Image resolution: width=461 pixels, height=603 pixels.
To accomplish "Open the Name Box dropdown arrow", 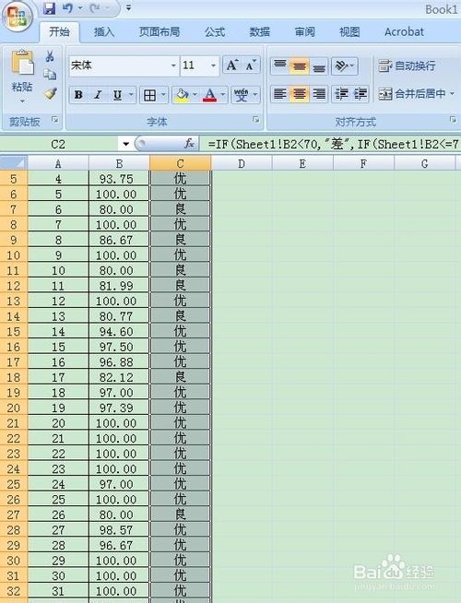I will point(125,145).
